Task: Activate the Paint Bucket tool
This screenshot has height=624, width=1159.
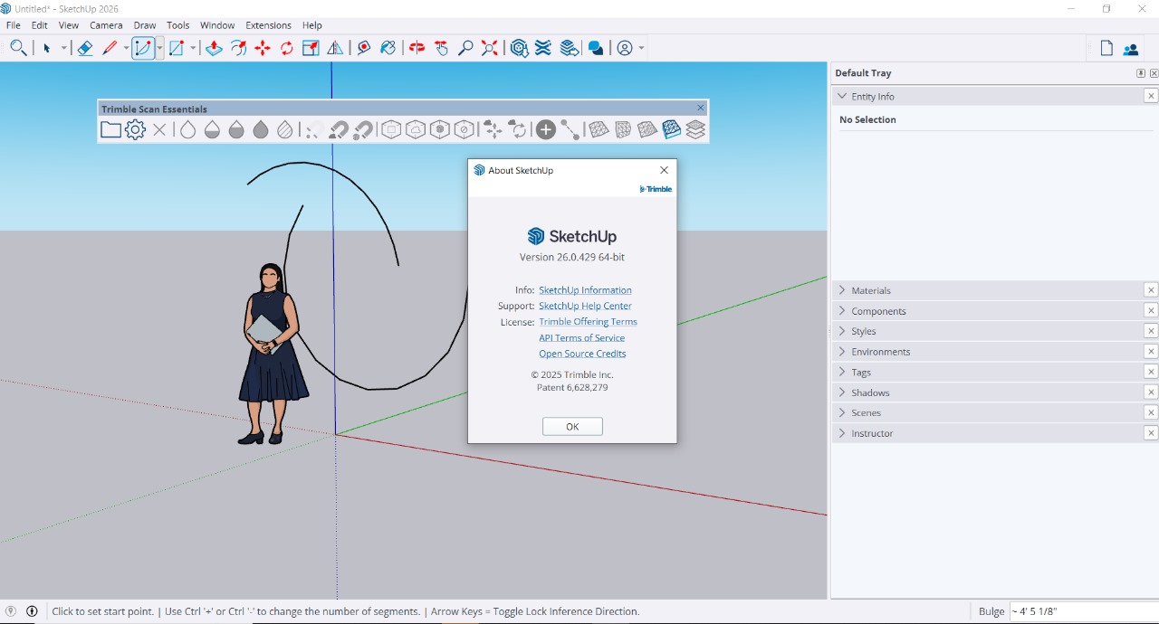Action: (x=388, y=48)
